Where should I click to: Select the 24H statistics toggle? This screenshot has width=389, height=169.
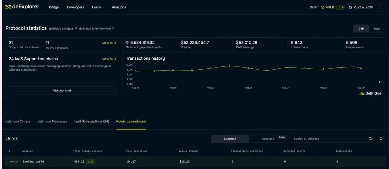pyautogui.click(x=361, y=29)
